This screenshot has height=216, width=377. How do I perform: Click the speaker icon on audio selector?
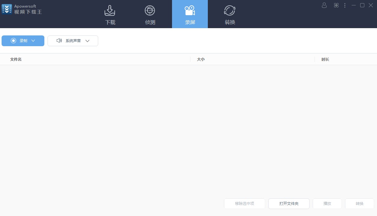59,40
